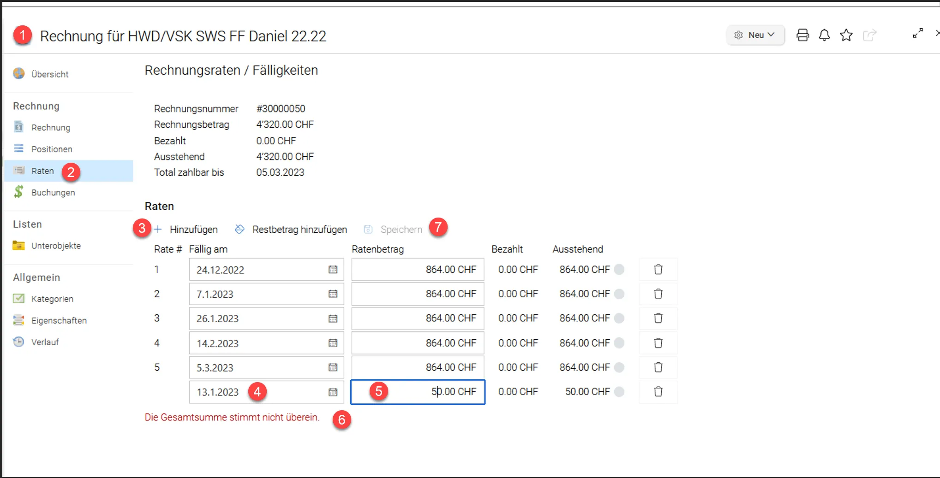Delete rate 2 with trash icon
Viewport: 940px width, 478px height.
tap(658, 294)
